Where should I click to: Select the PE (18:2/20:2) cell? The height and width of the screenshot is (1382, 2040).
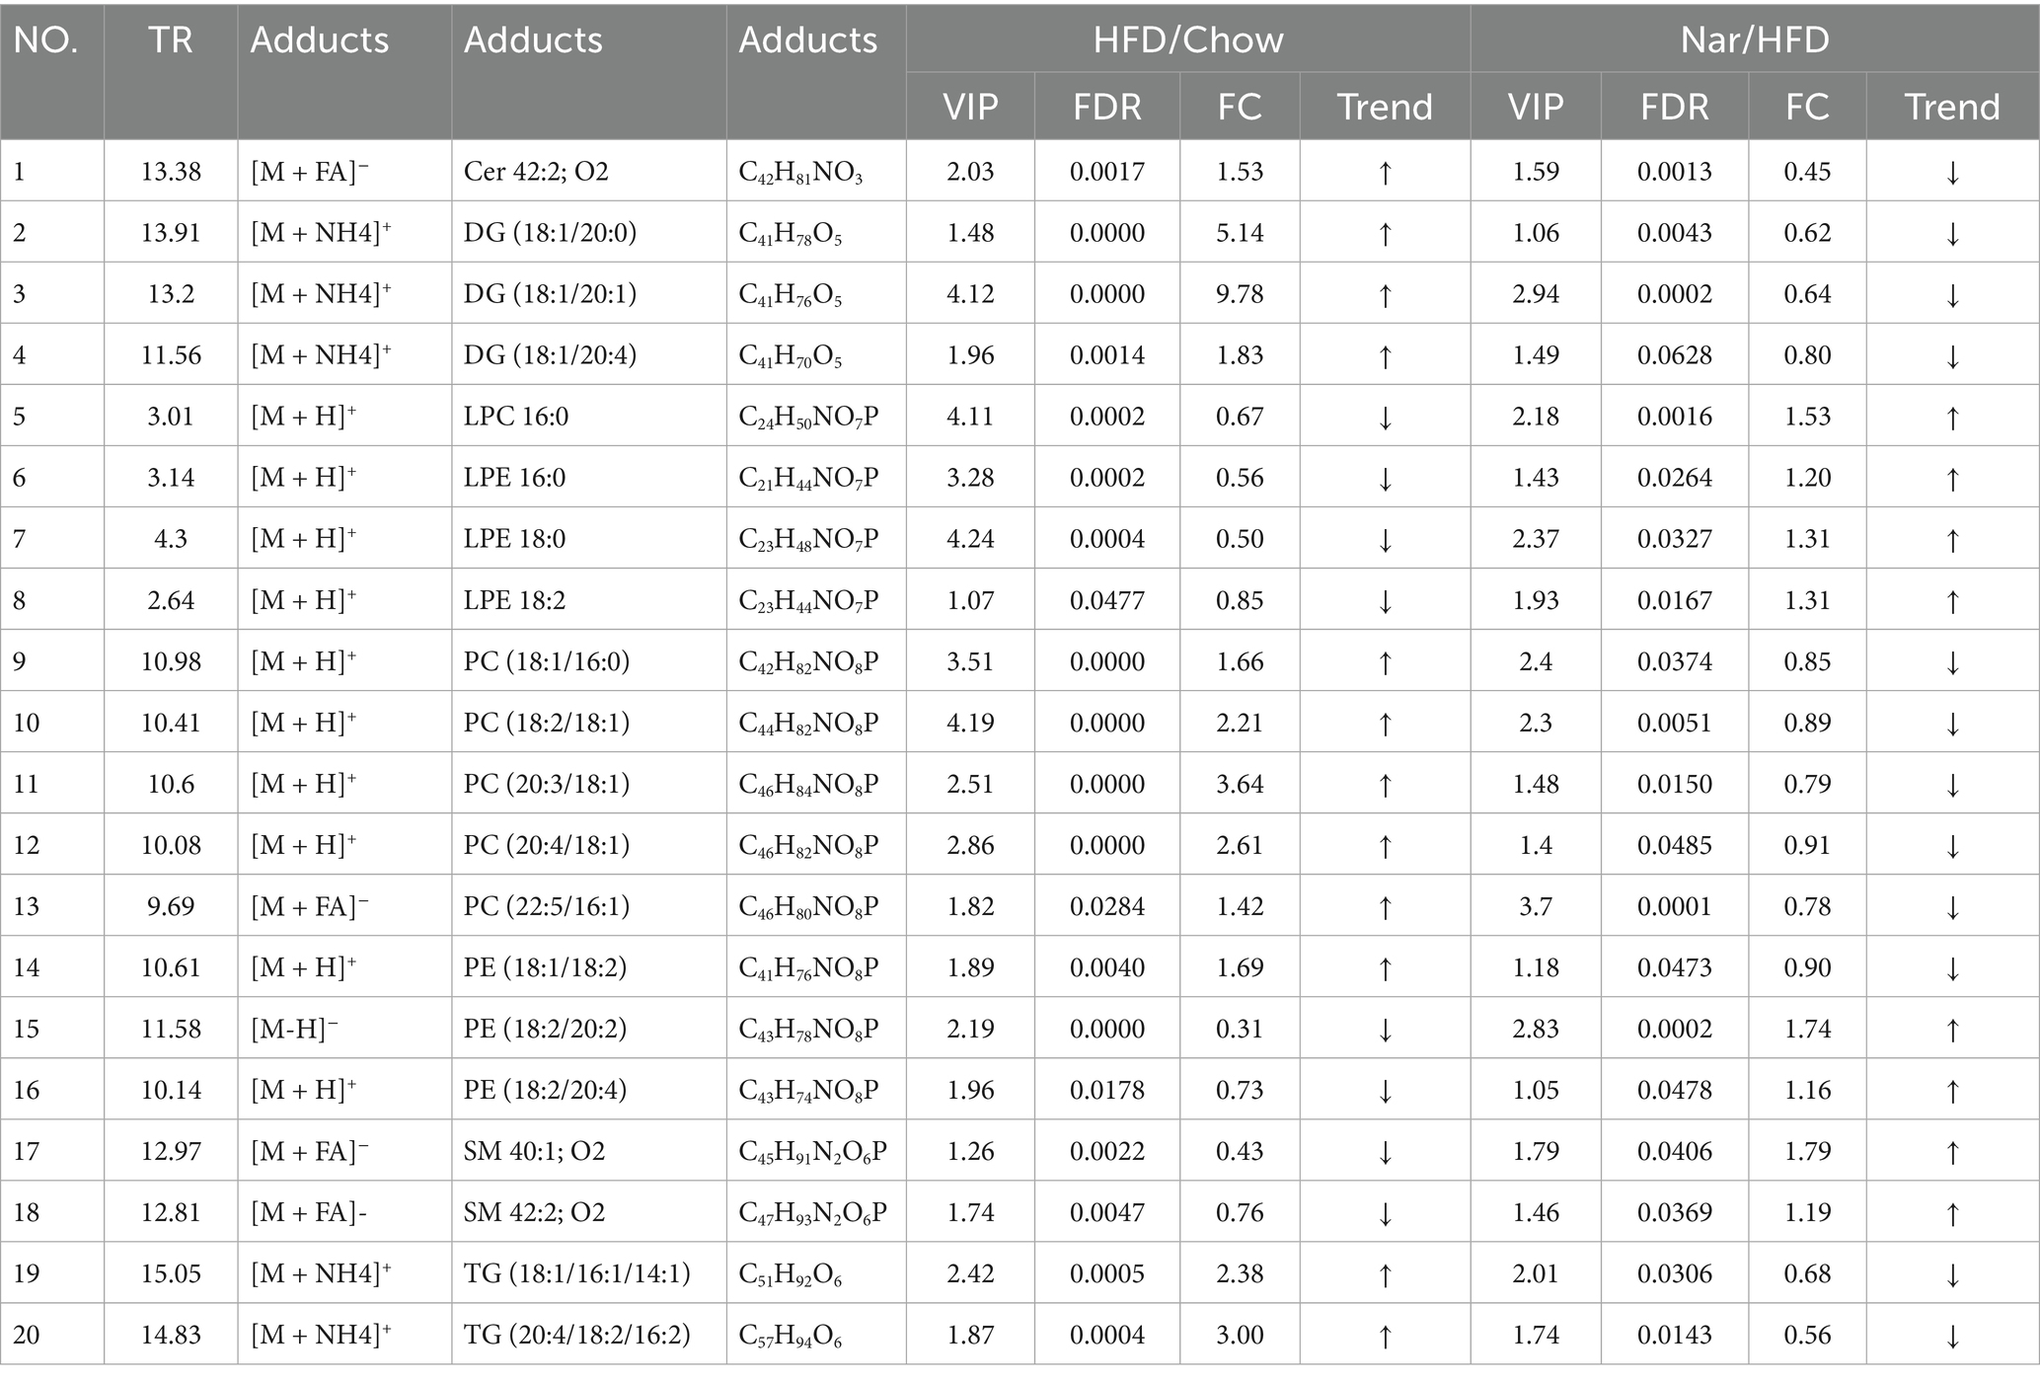click(545, 1029)
